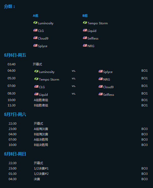Click the flag beside Selfless in the 08:30 match
This screenshot has height=188, width=153.
tap(101, 94)
